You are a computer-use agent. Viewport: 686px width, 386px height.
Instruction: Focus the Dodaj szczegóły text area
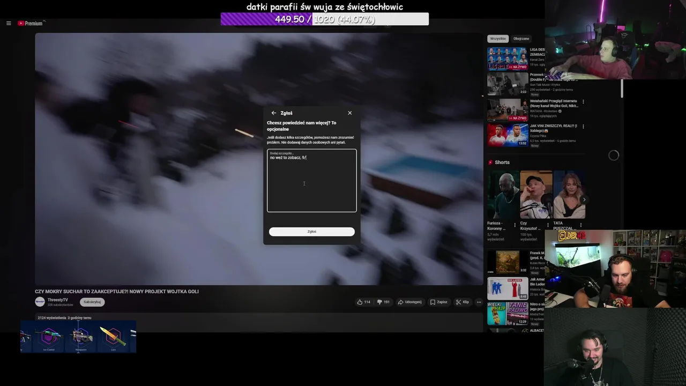coord(312,181)
